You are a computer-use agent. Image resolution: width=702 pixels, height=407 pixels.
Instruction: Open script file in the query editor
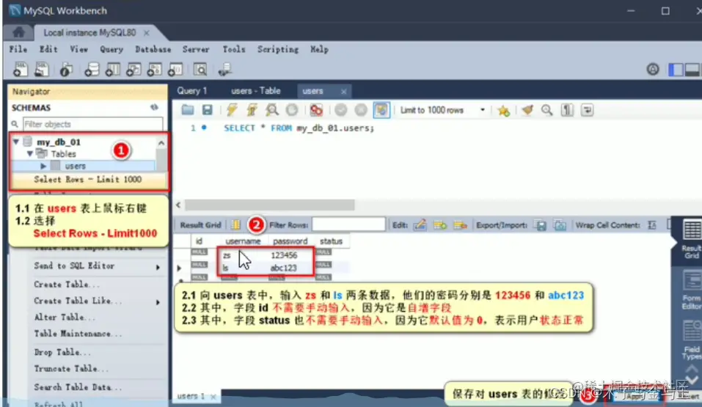pyautogui.click(x=188, y=110)
